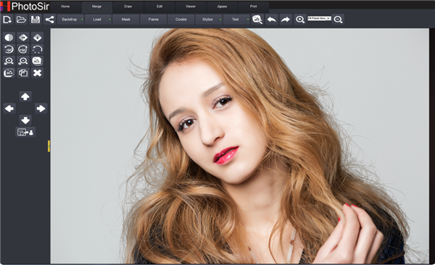Click the woman's portrait on canvas
Viewport: 435px width, 265px height.
(x=240, y=146)
